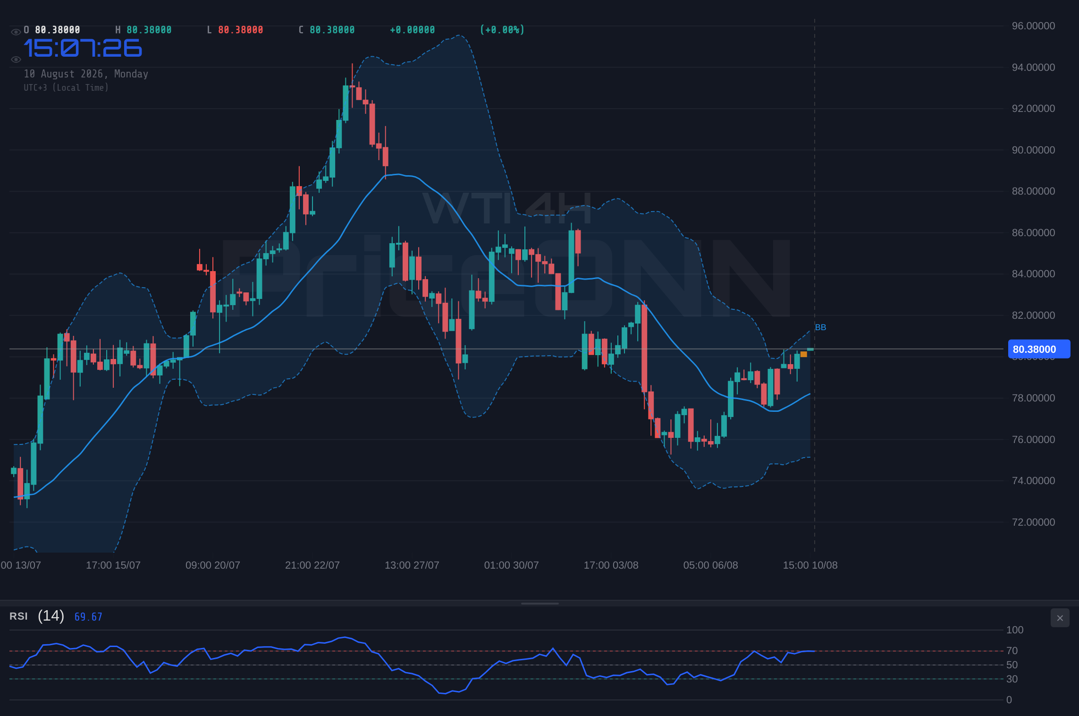Click the 72.00000 price axis label
Screen dimensions: 1079x716
(1033, 522)
